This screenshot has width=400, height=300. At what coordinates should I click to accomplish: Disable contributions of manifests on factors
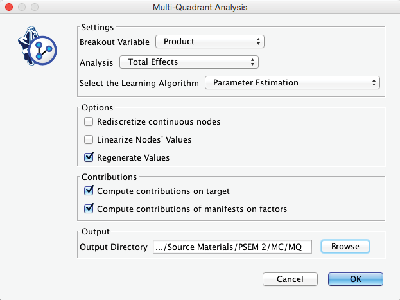tap(89, 209)
